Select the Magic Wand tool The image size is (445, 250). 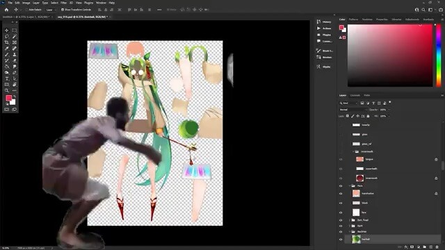tap(14, 36)
